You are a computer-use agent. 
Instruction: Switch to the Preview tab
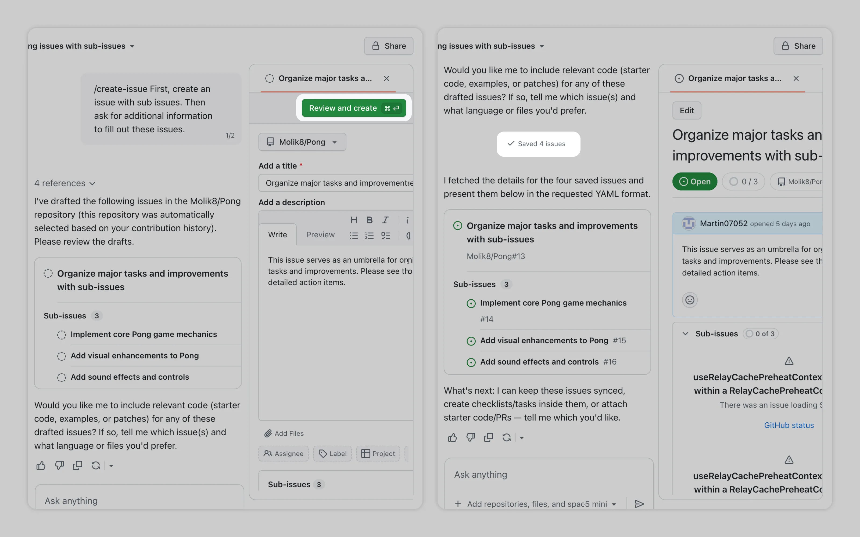coord(320,234)
